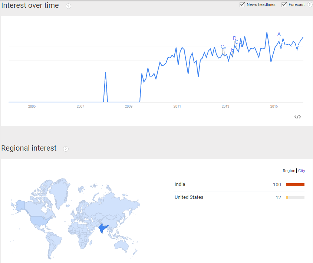Click help icon next to Interest over time
This screenshot has height=263, width=313.
68,6
